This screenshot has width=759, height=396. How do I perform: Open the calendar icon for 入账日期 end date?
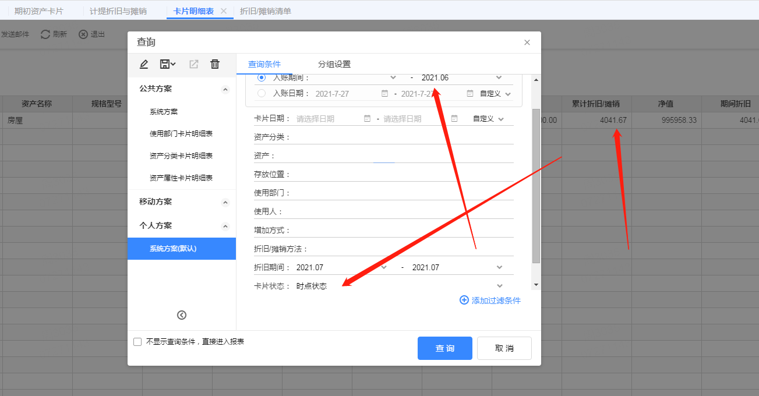(x=470, y=93)
